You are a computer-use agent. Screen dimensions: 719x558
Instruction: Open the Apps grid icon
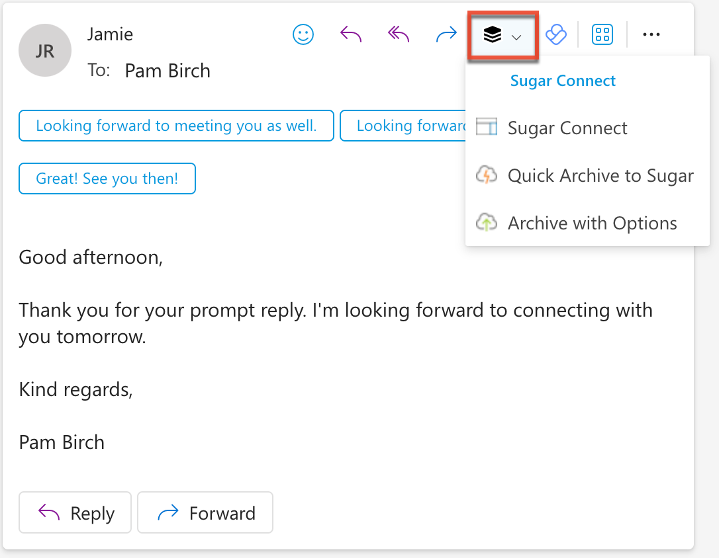point(602,35)
